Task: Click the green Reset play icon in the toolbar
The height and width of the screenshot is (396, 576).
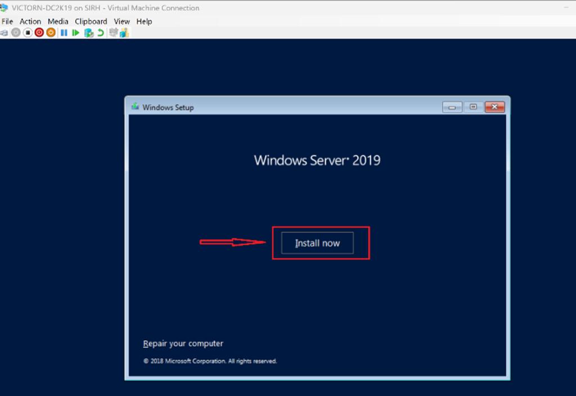Action: [76, 33]
